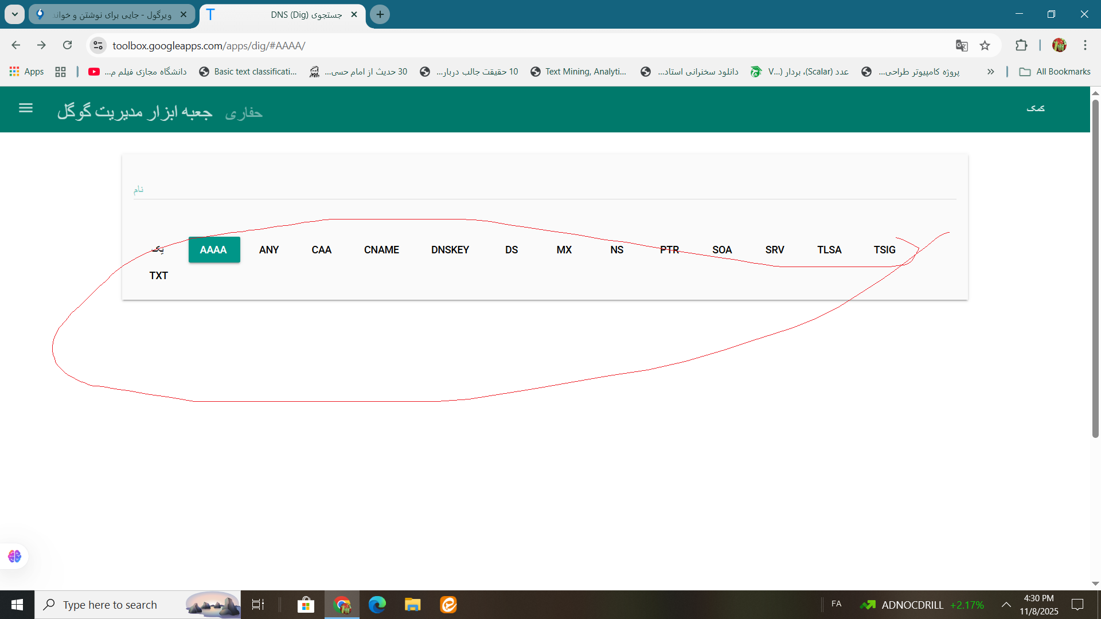Select the MX record type
The height and width of the screenshot is (619, 1101).
[564, 250]
